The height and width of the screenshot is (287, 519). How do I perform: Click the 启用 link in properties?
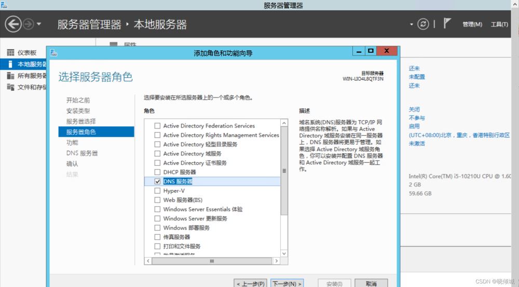tap(414, 126)
